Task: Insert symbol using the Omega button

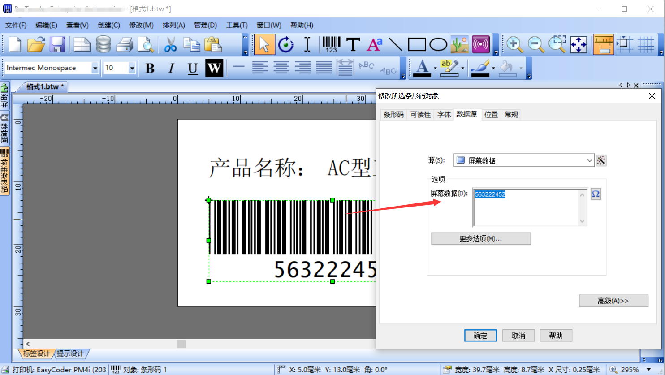Action: (x=596, y=194)
